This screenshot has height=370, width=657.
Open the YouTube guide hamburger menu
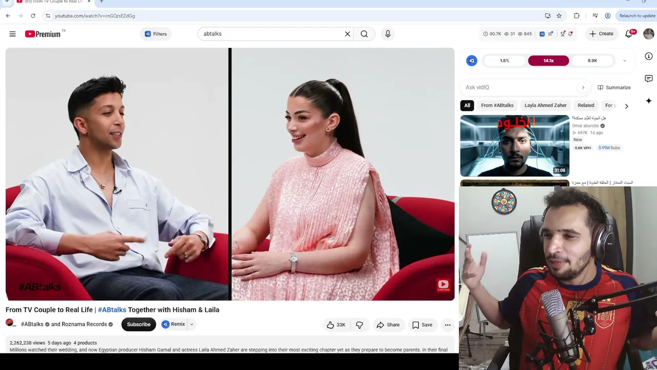[x=12, y=34]
